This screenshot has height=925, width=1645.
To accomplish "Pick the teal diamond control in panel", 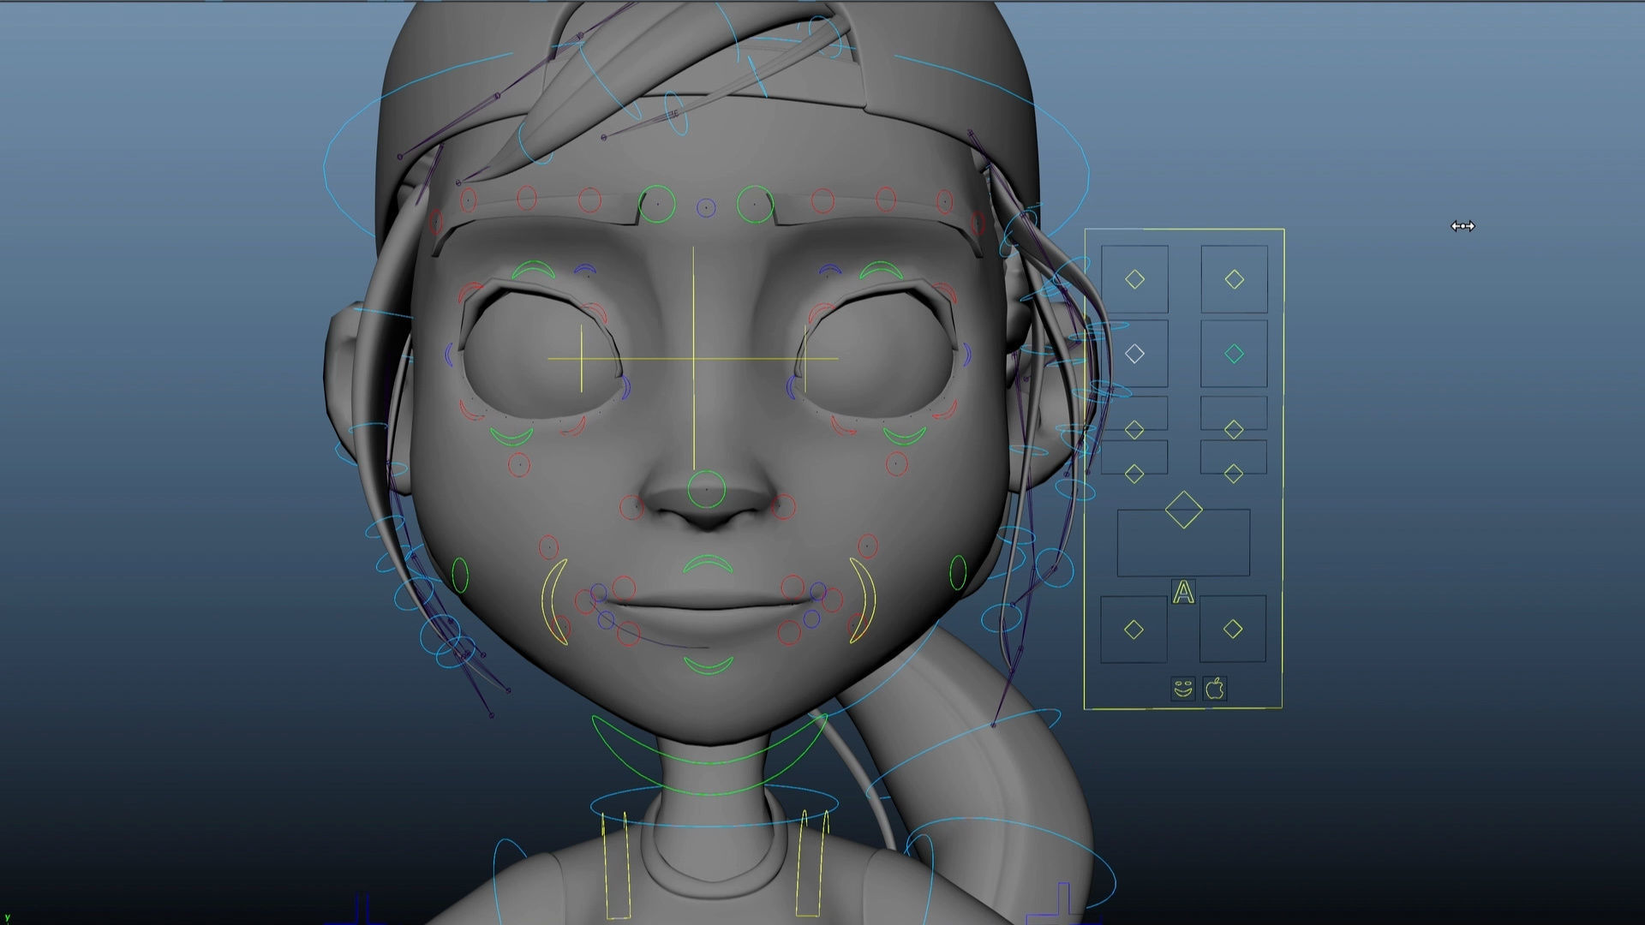I will (1234, 353).
